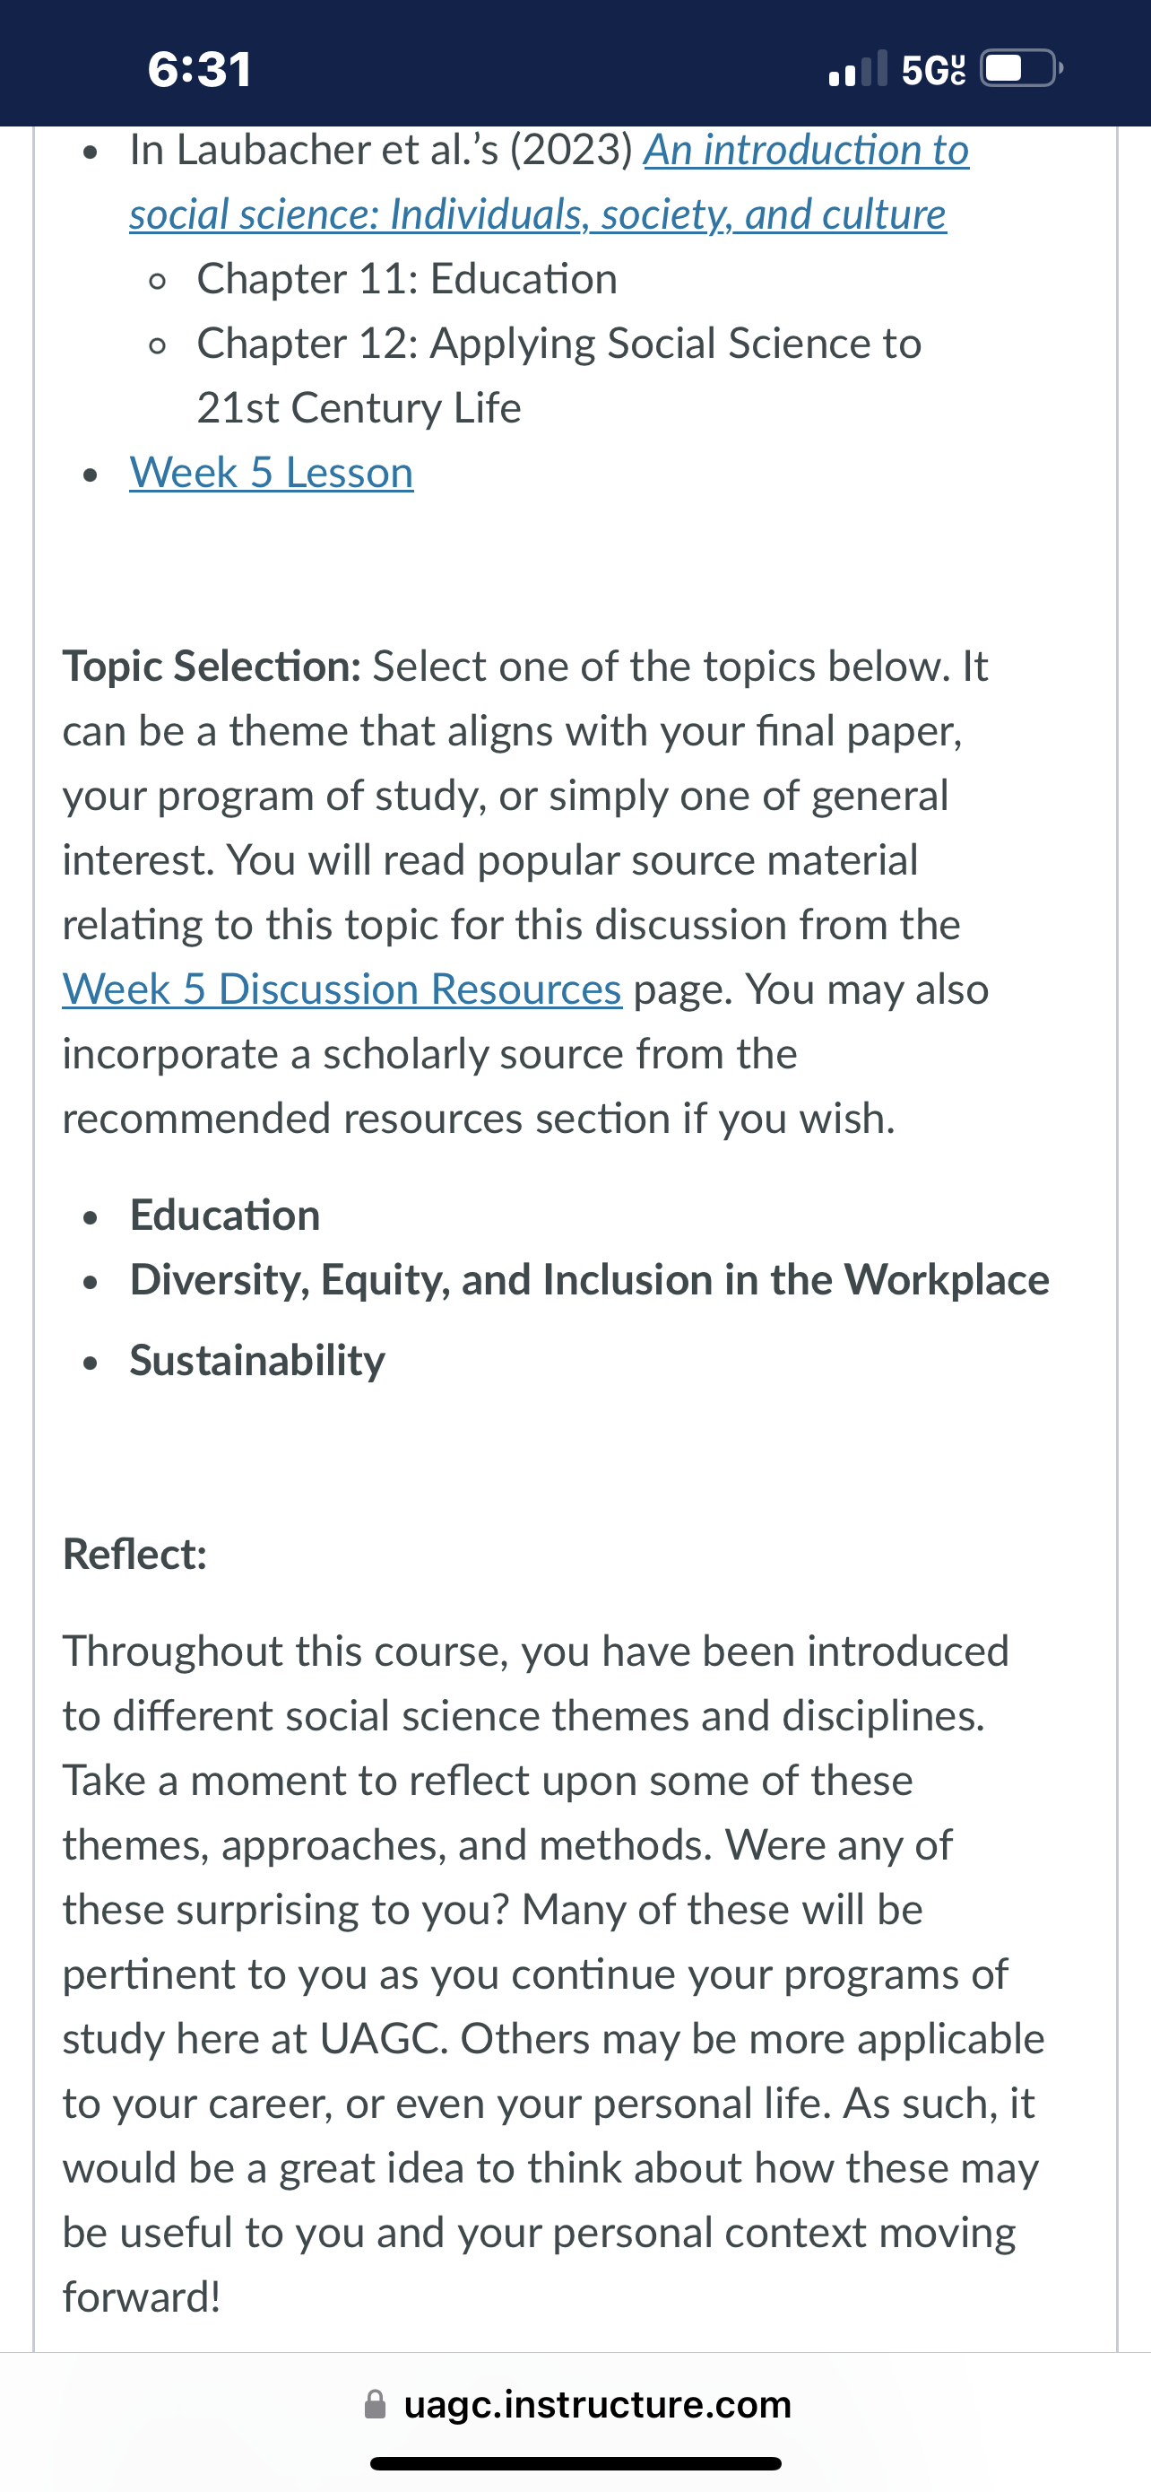The image size is (1151, 2492).
Task: Tap the Reflect: heading
Action: 135,1555
